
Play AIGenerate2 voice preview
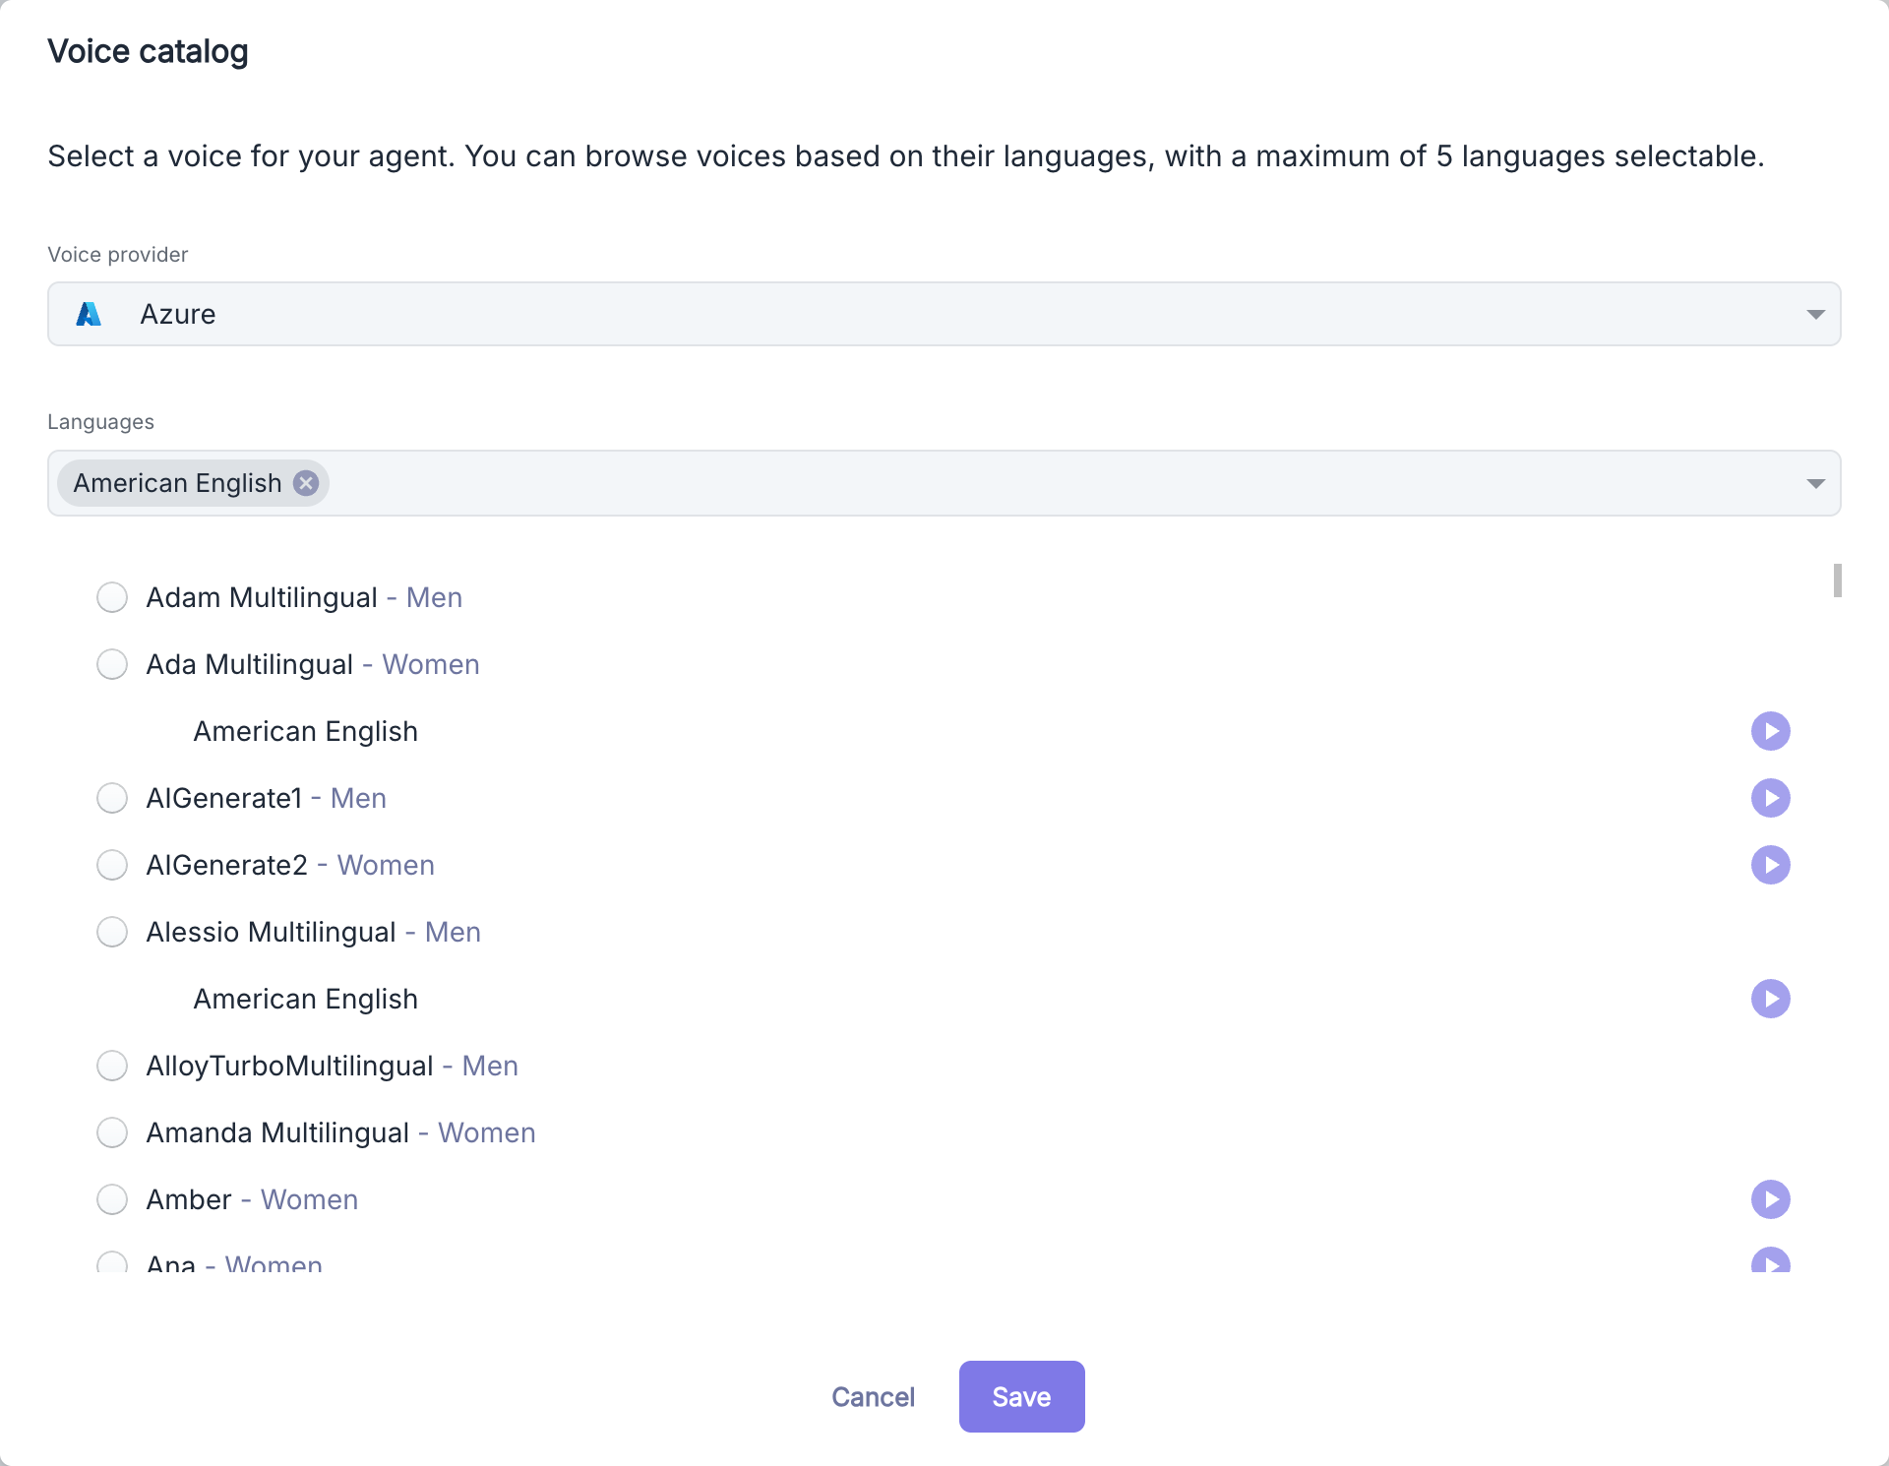click(1770, 865)
